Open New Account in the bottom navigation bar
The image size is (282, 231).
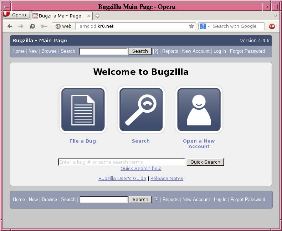[x=196, y=199]
